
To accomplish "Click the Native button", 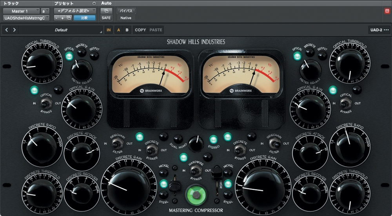I will [126, 18].
